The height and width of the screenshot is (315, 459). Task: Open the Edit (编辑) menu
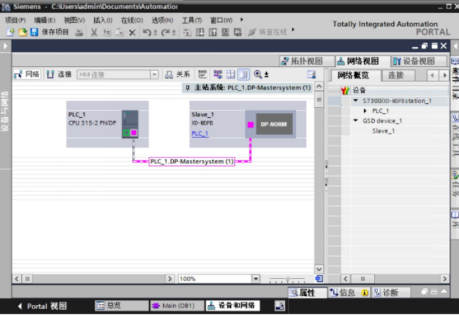click(44, 20)
